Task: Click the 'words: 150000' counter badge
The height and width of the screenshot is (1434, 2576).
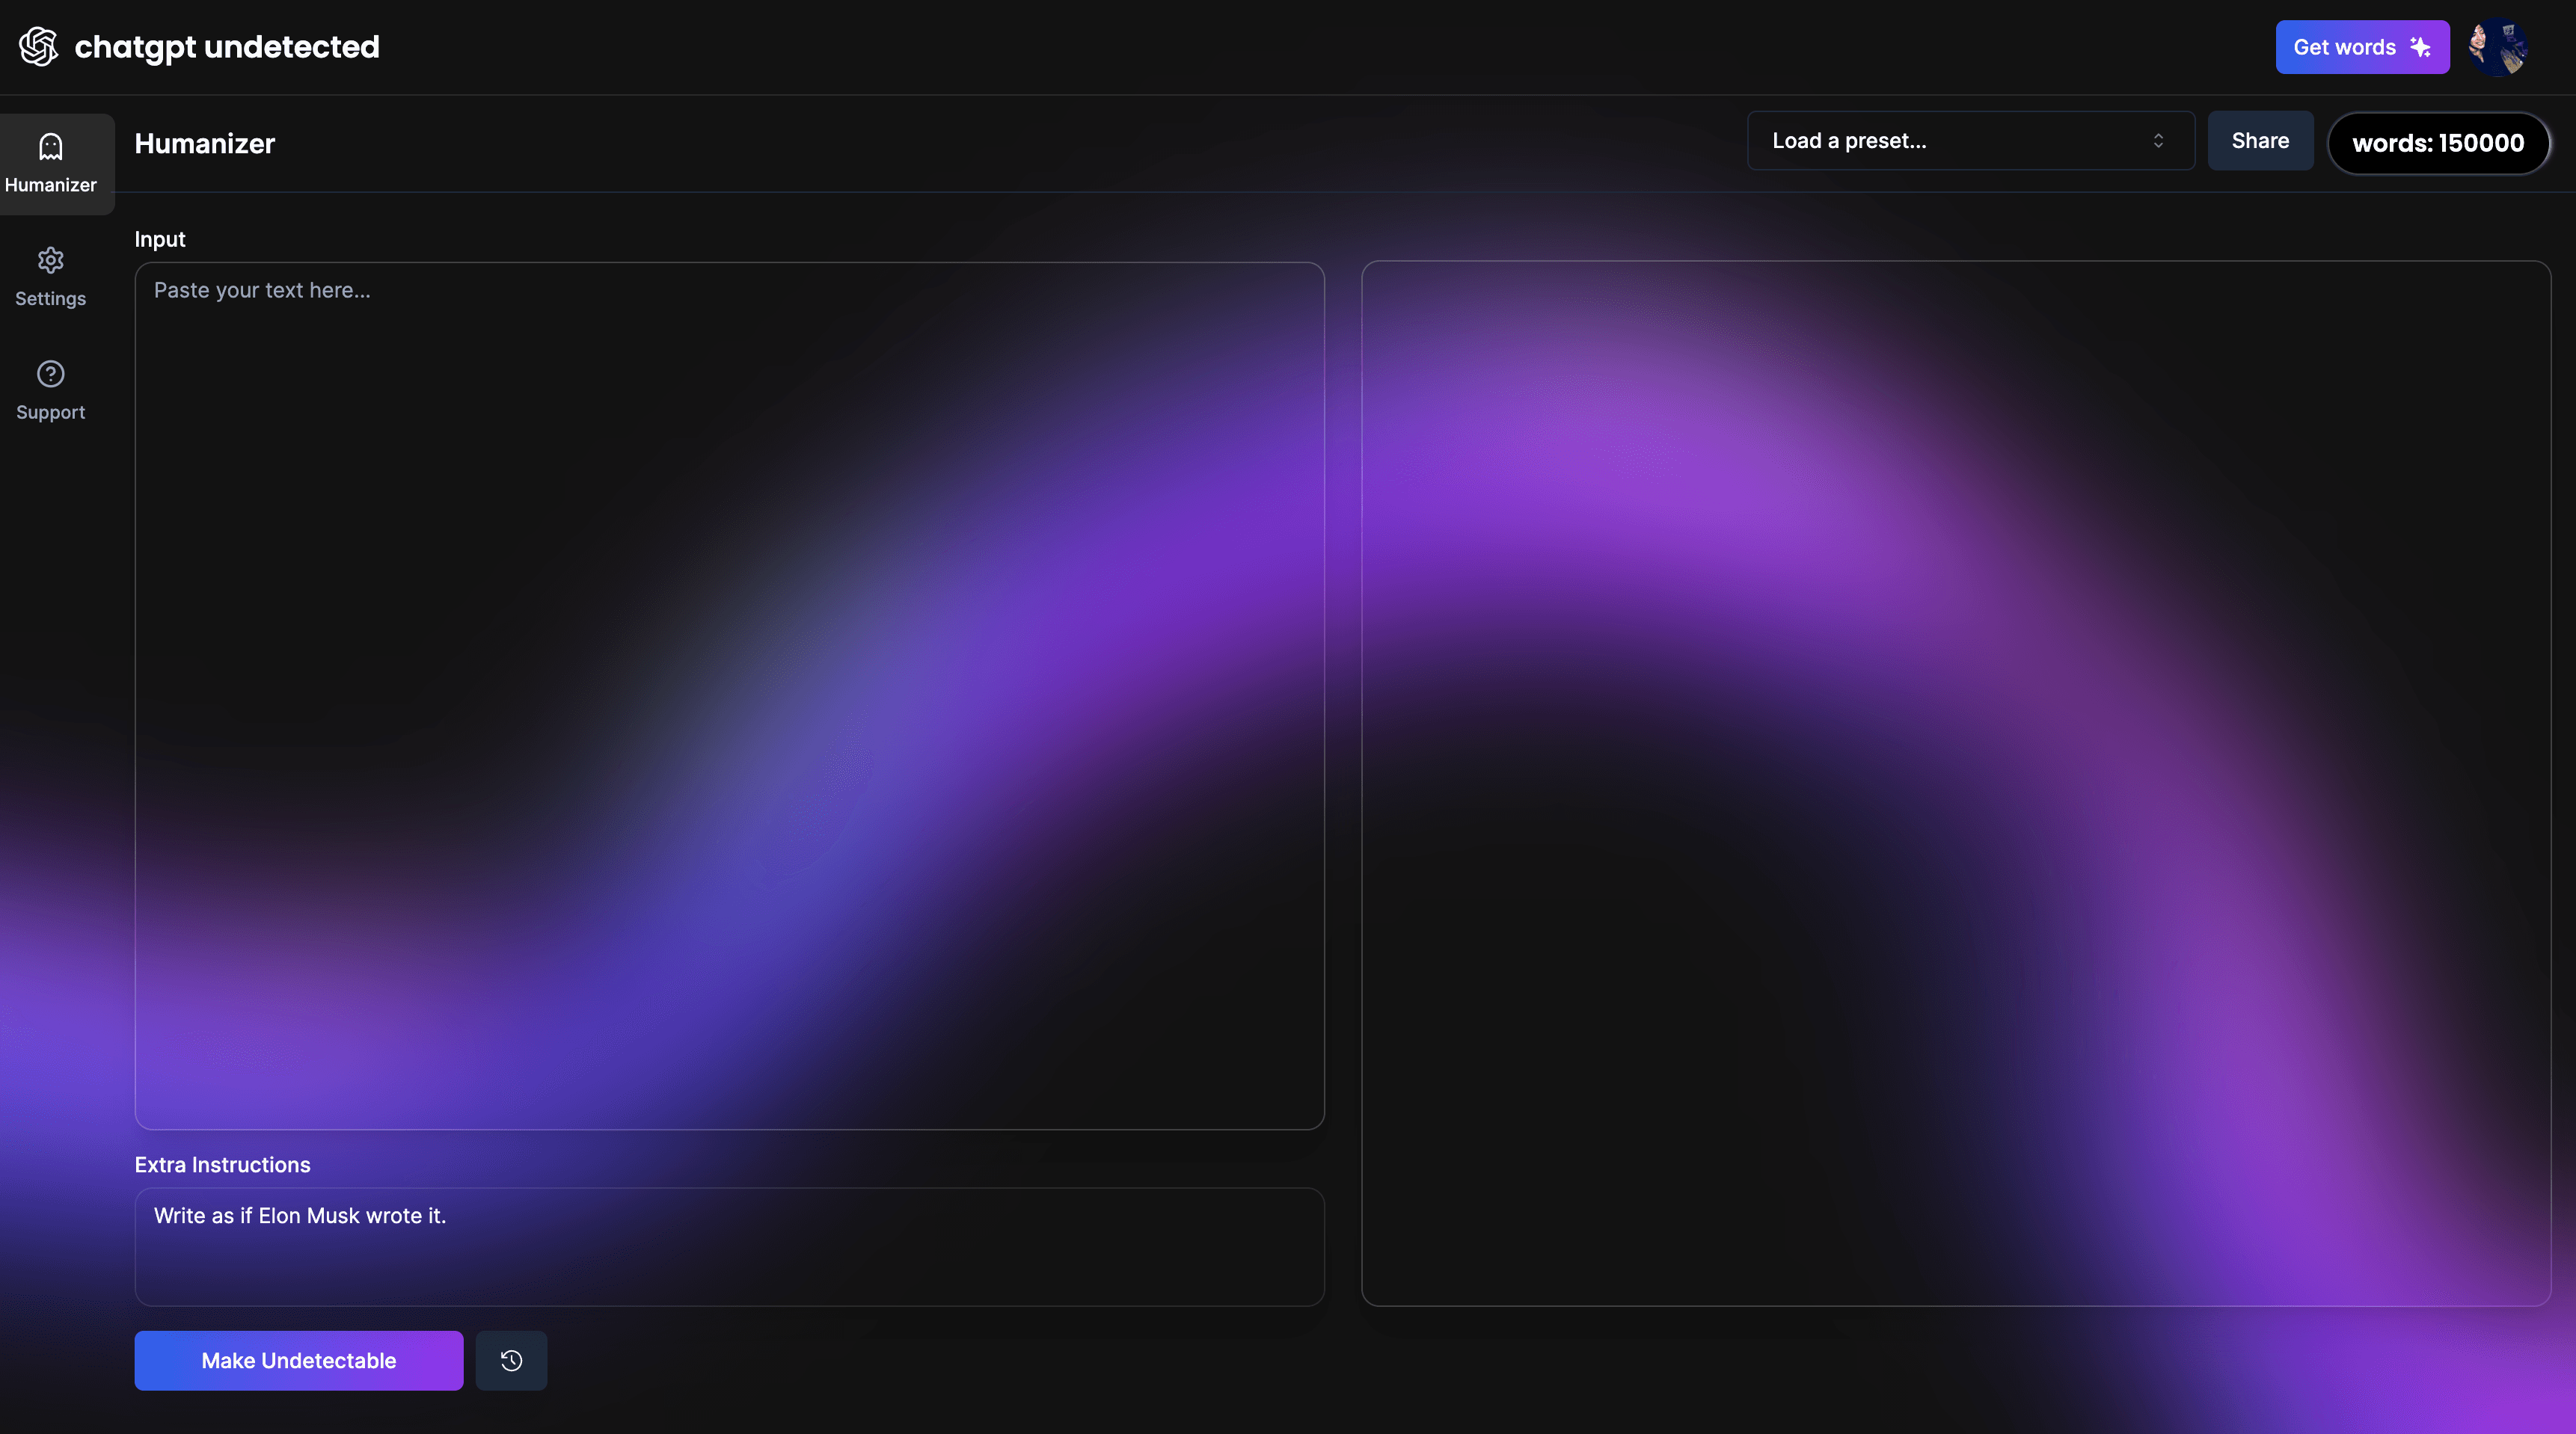Action: [2438, 143]
